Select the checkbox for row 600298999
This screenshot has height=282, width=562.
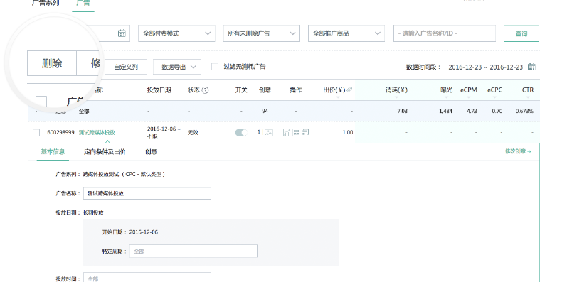[x=36, y=133]
